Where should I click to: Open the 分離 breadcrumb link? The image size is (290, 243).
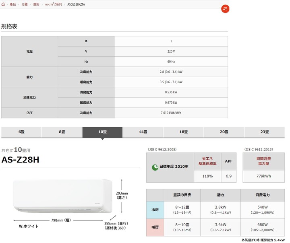(25, 4)
